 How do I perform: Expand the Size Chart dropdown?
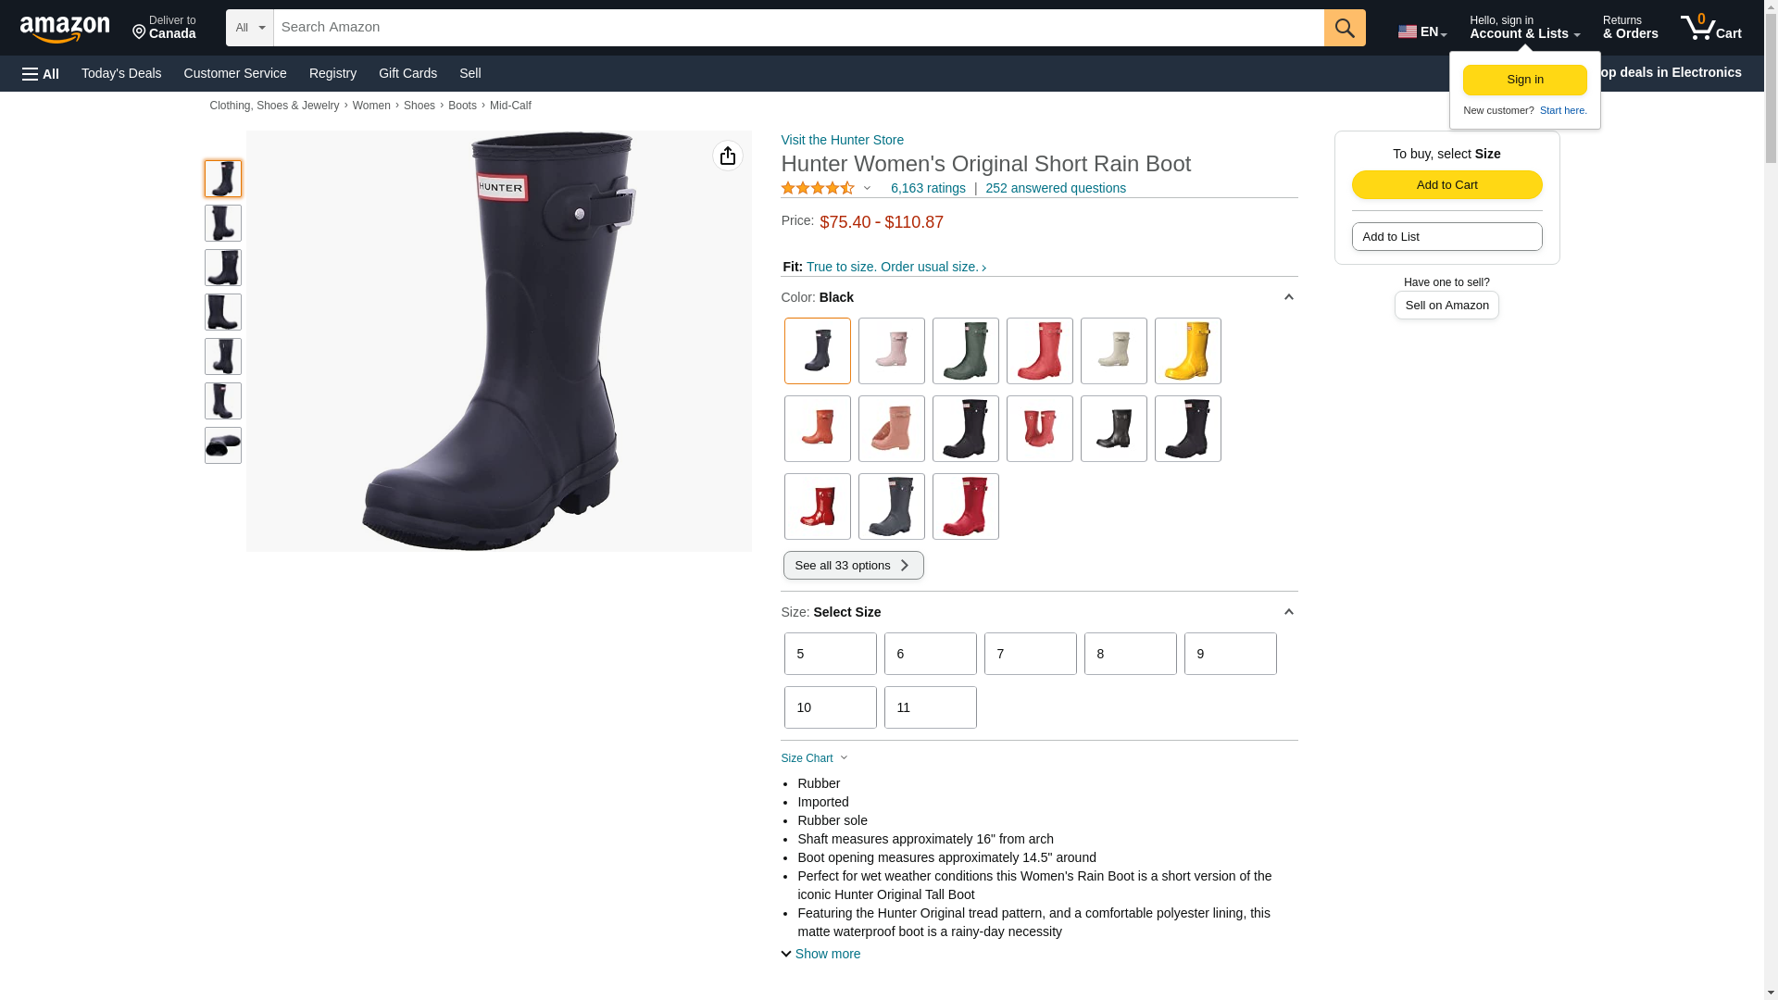(815, 758)
